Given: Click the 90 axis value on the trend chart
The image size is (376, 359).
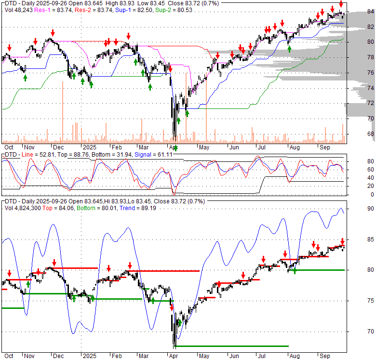Looking at the screenshot, I should (371, 209).
